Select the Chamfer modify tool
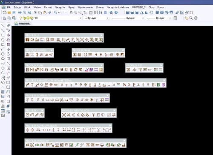This screenshot has height=155, width=213. tap(8, 97)
